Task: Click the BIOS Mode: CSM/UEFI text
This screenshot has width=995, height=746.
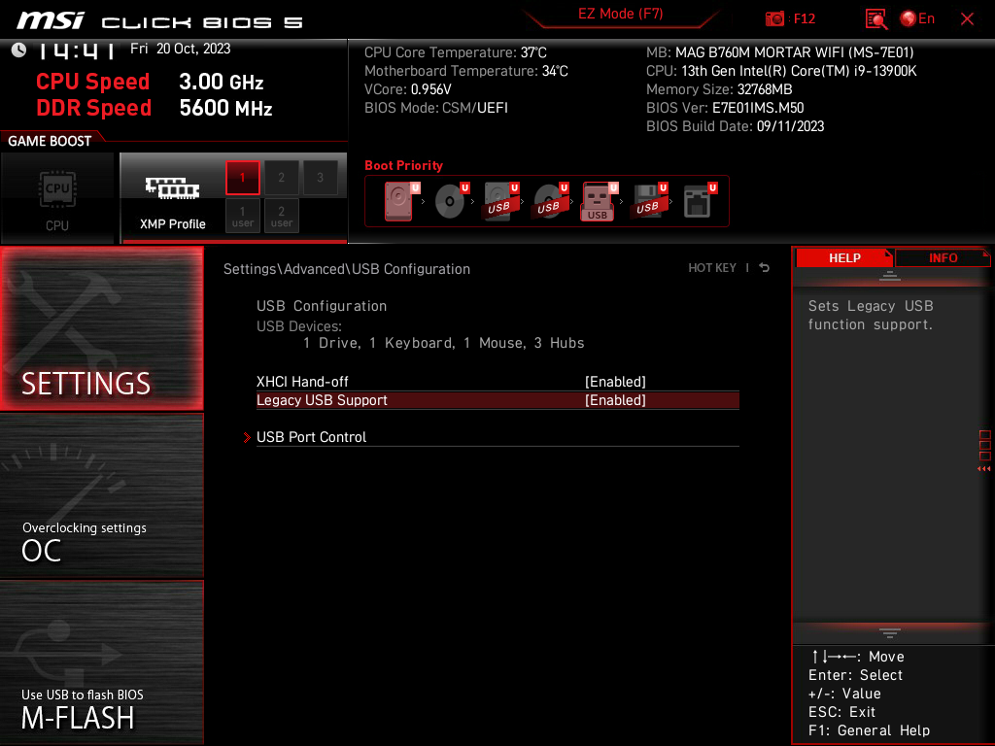Action: [436, 108]
